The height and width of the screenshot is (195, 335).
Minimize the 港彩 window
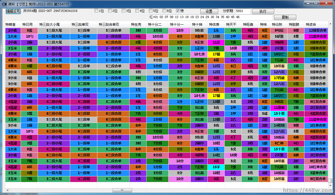click(x=308, y=3)
